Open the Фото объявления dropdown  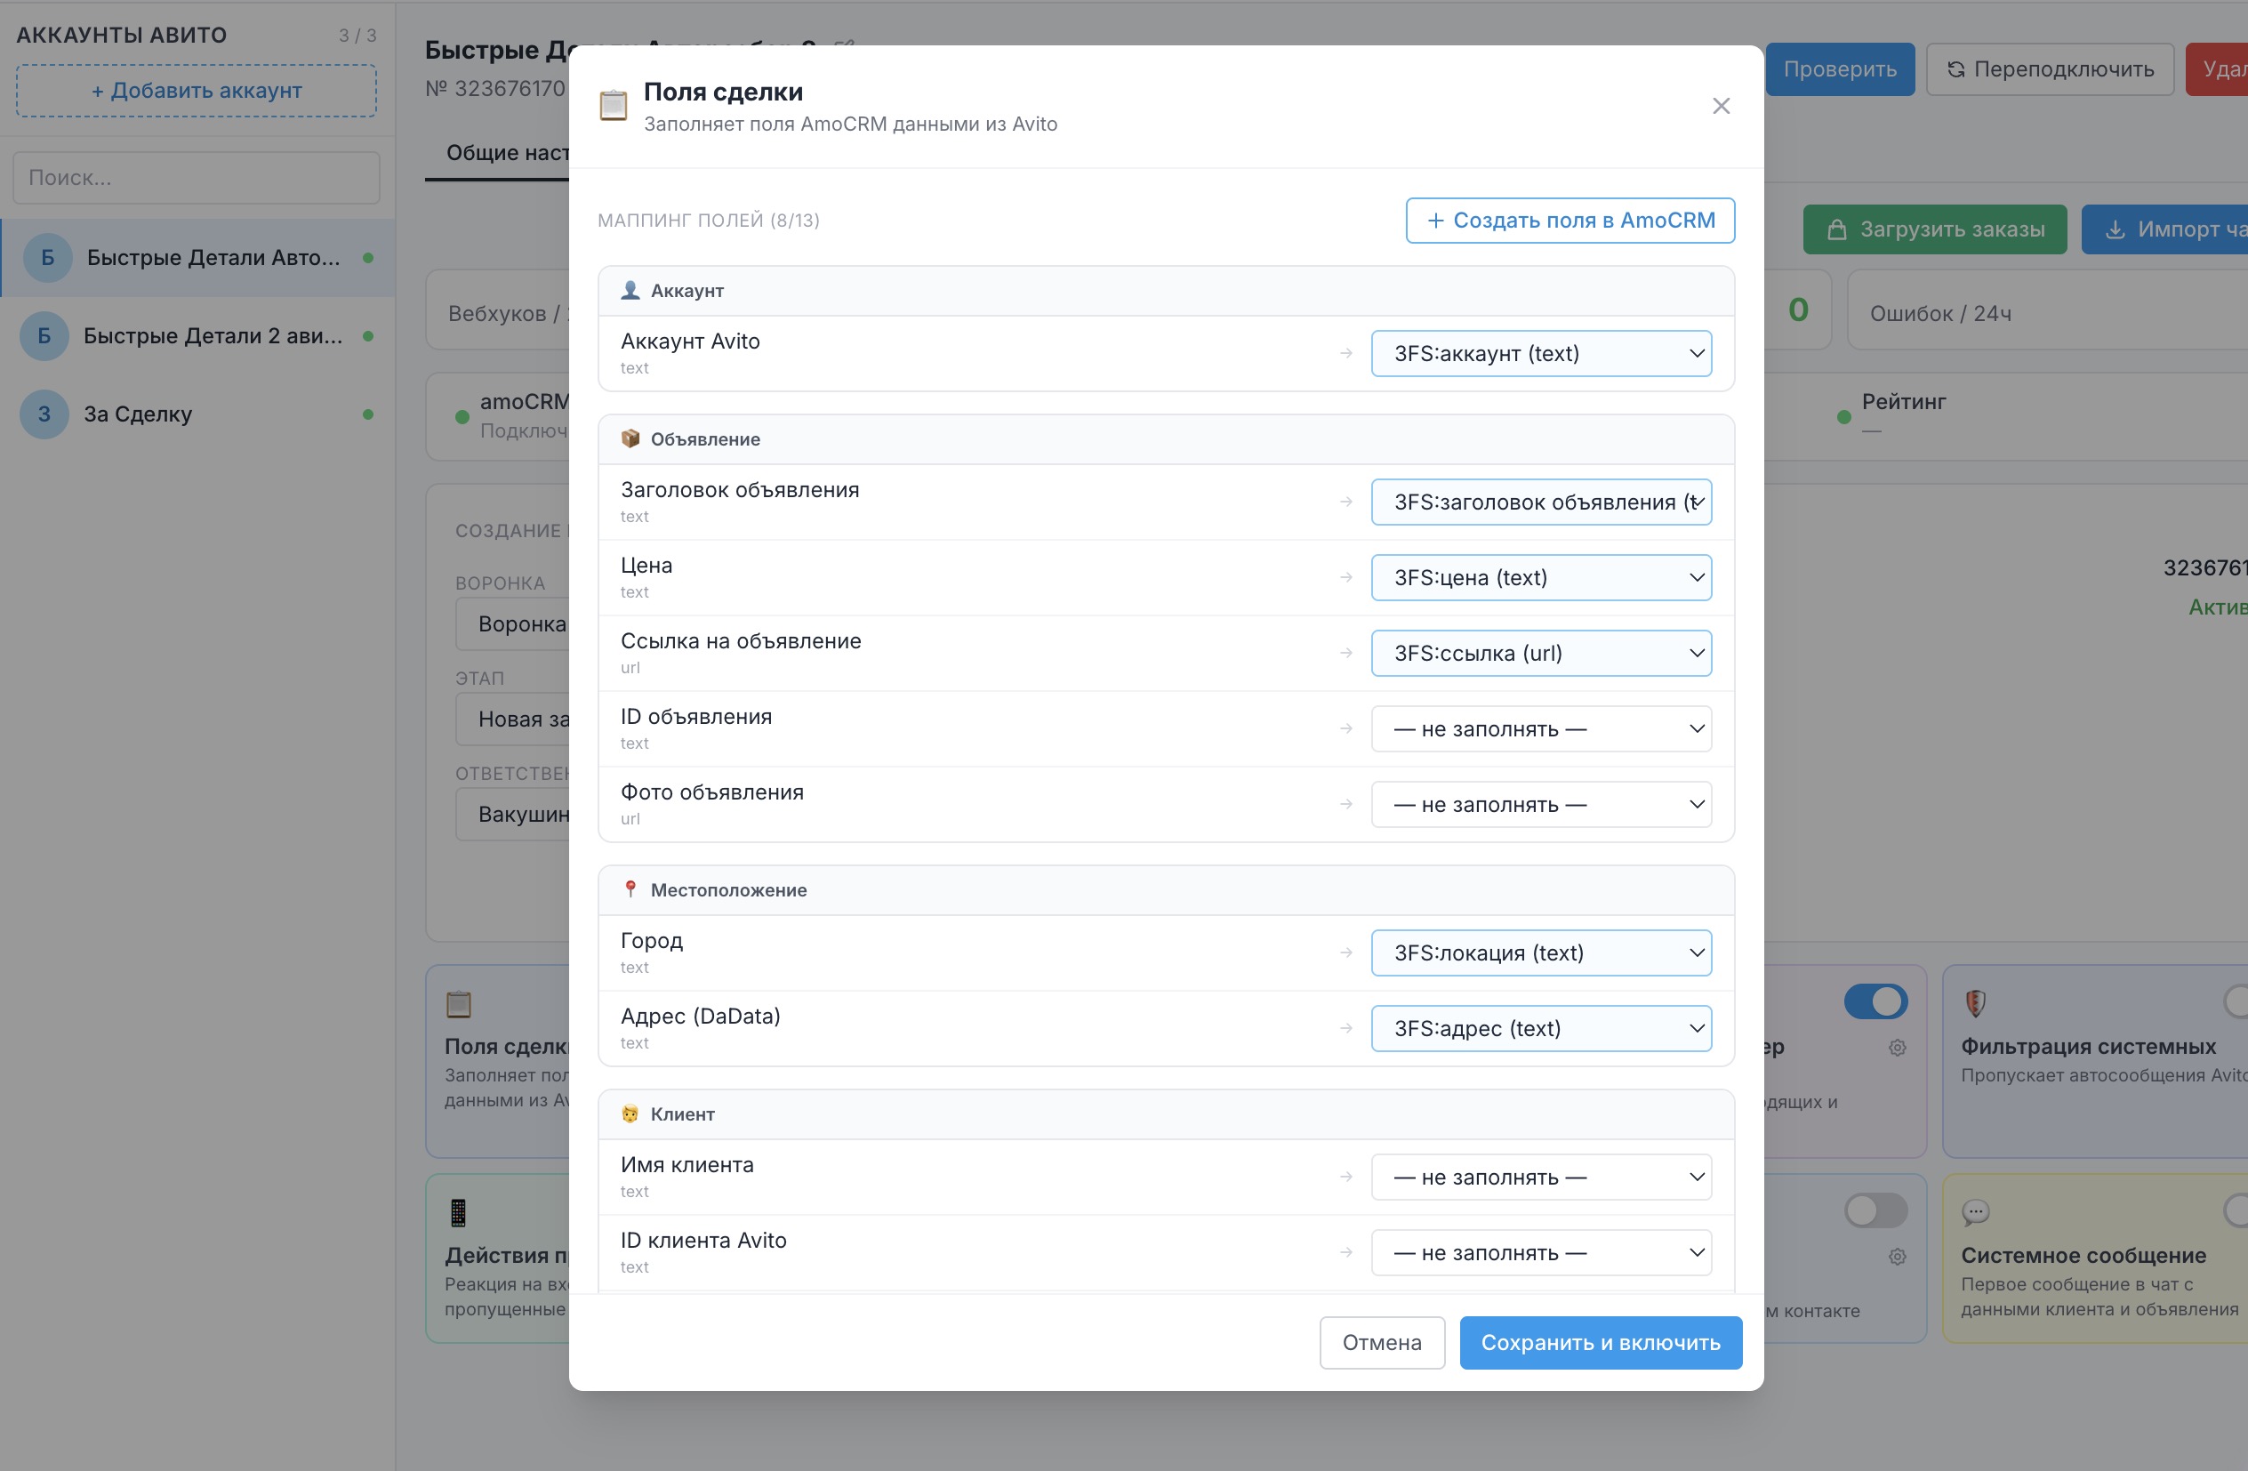pos(1540,804)
